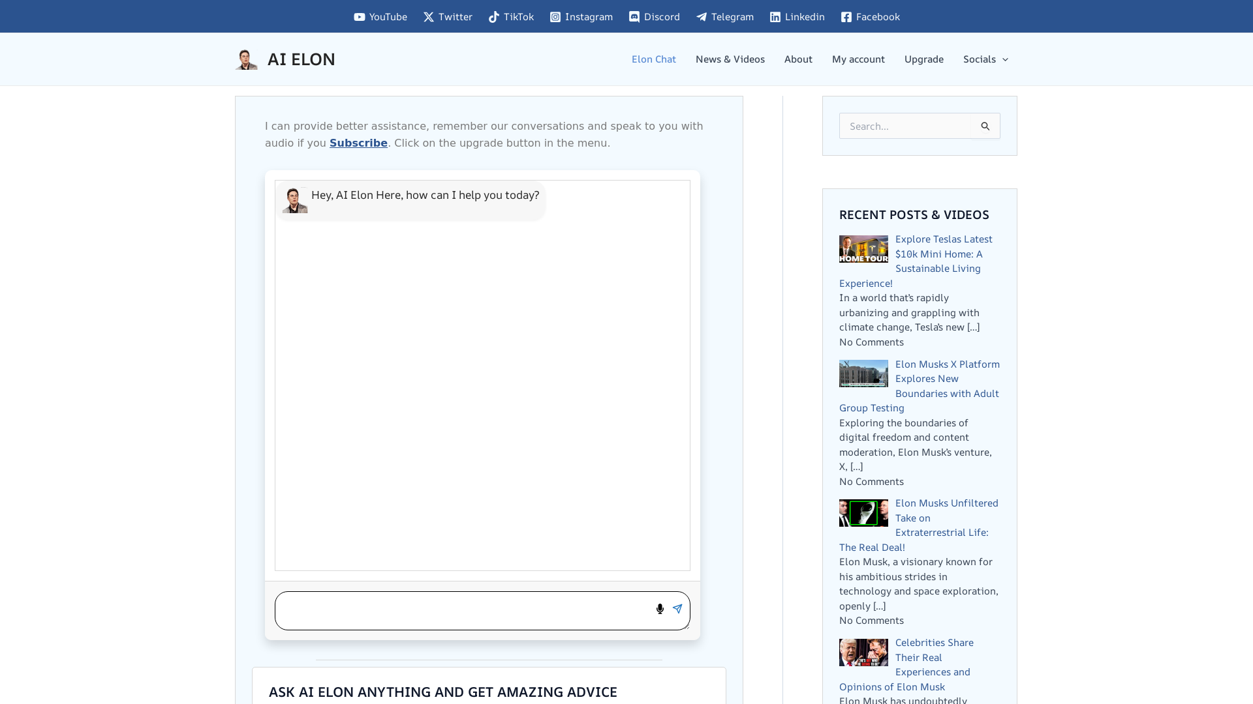Open the YouTube social link
Screen dimensions: 1253x704
tap(380, 17)
